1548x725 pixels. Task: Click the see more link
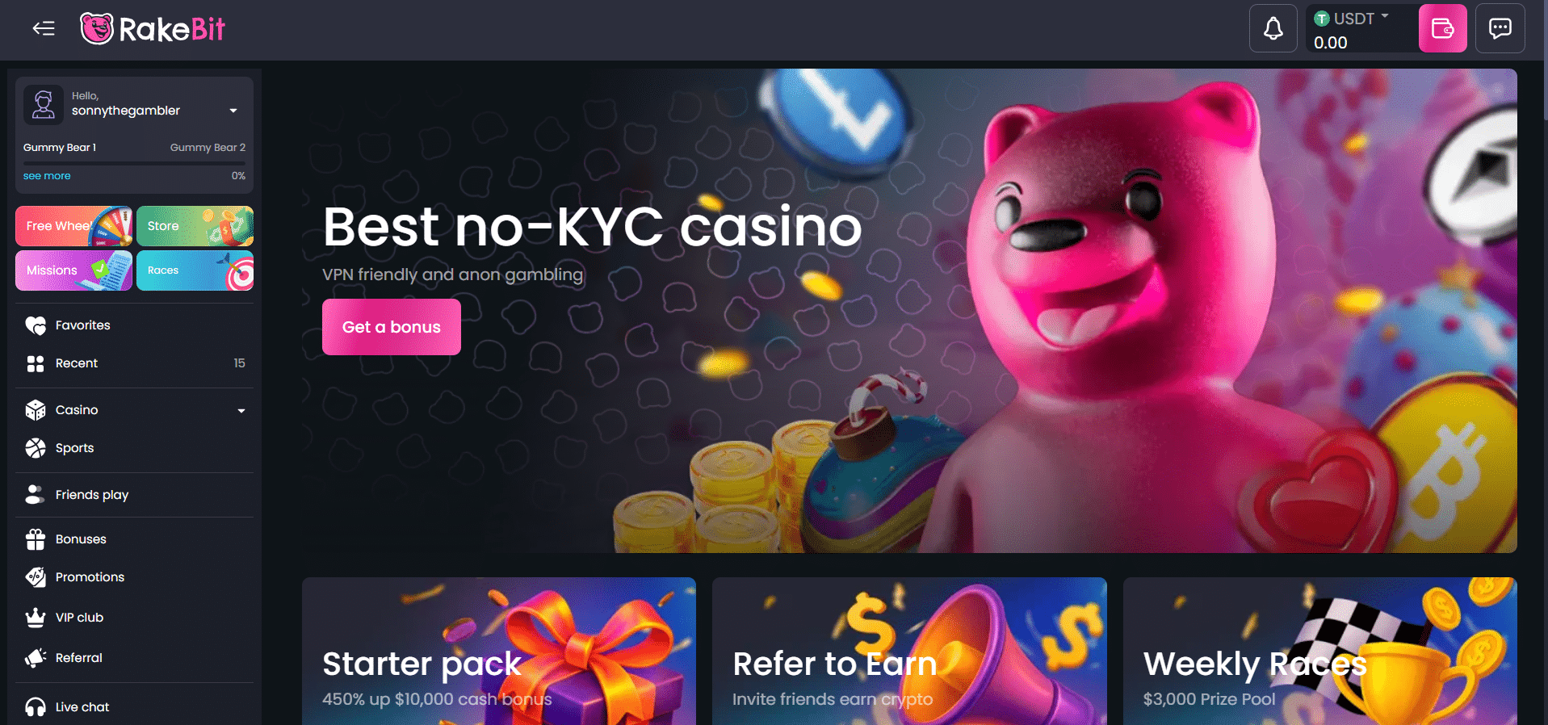pos(47,176)
